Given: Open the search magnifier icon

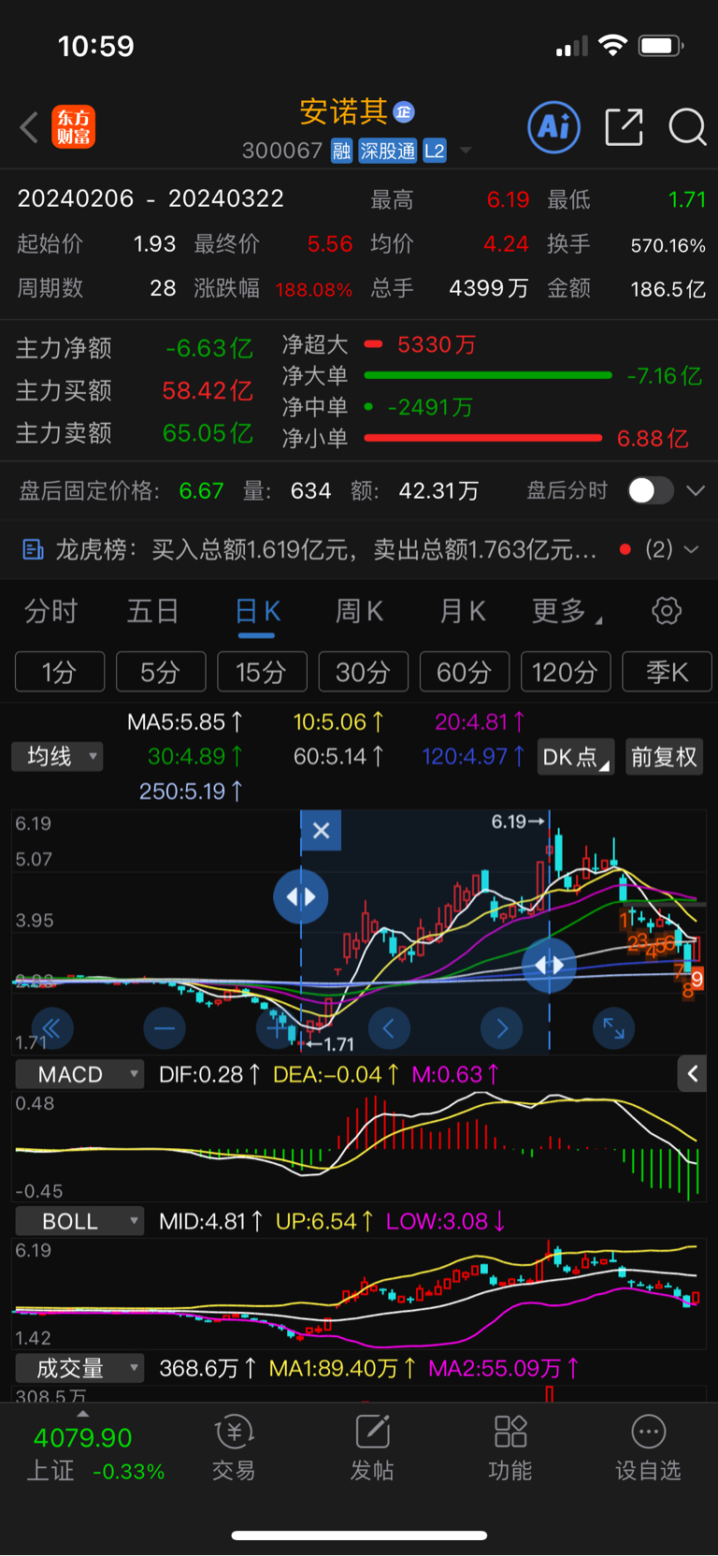Looking at the screenshot, I should click(x=687, y=126).
